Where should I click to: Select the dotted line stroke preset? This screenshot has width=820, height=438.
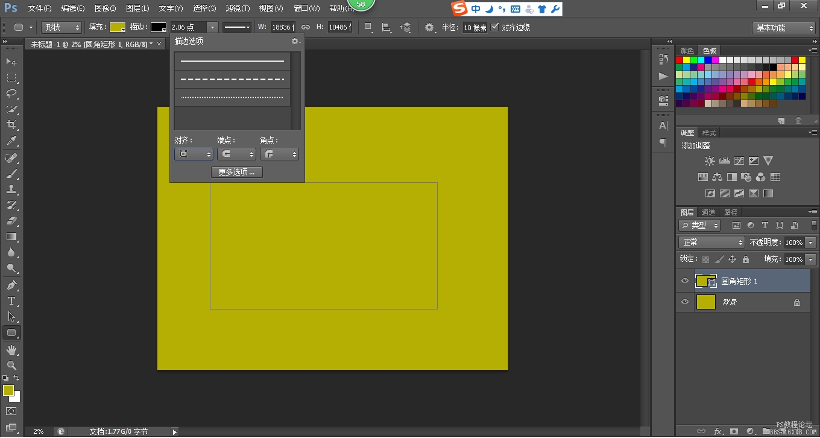[232, 97]
